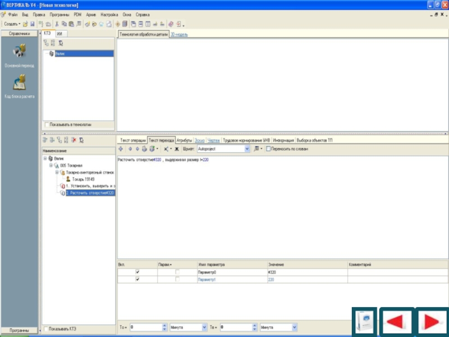Click the Save diskette toolbar icon

tap(33, 24)
